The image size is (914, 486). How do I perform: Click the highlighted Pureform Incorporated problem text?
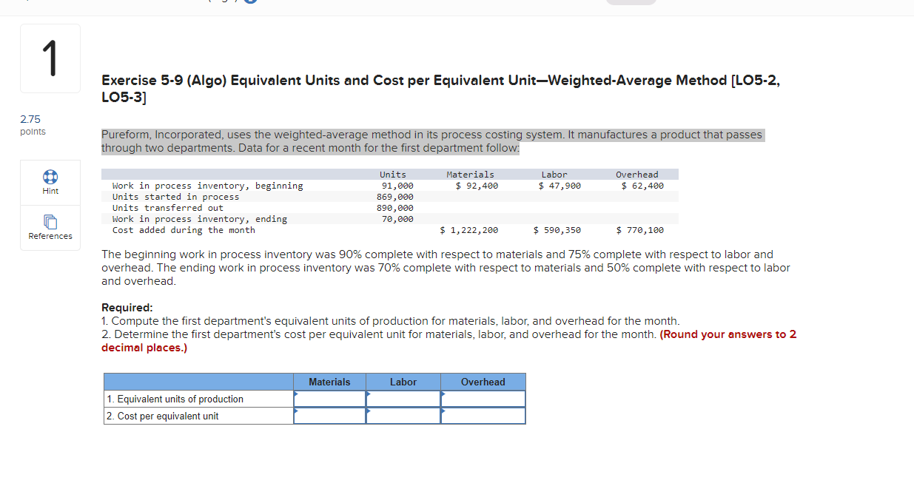(x=431, y=141)
